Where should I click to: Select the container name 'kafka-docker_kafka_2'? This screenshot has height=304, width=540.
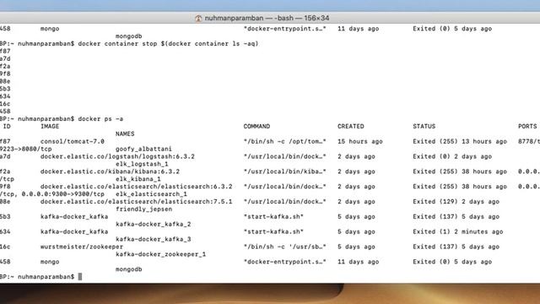coord(154,225)
